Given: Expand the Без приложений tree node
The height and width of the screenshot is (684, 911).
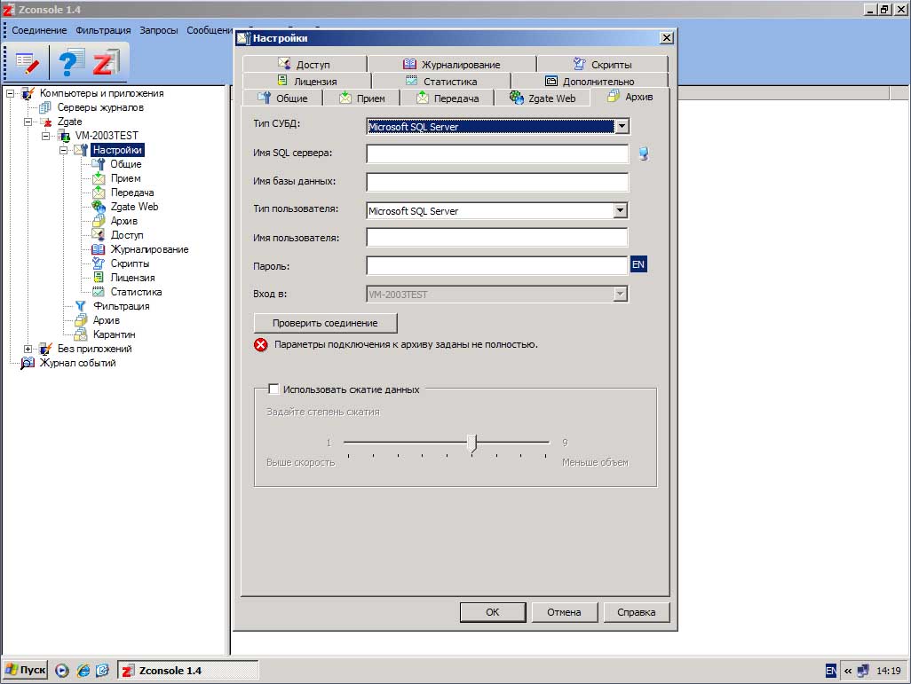Looking at the screenshot, I should pyautogui.click(x=28, y=349).
